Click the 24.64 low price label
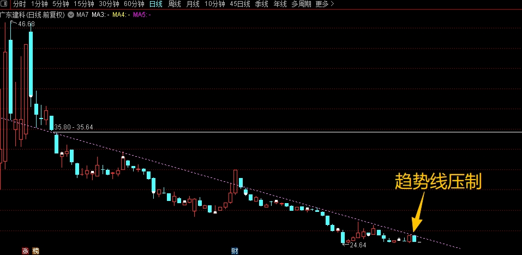This screenshot has height=255, width=522. tap(358, 245)
